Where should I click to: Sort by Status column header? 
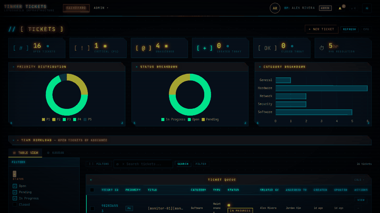pos(234,190)
